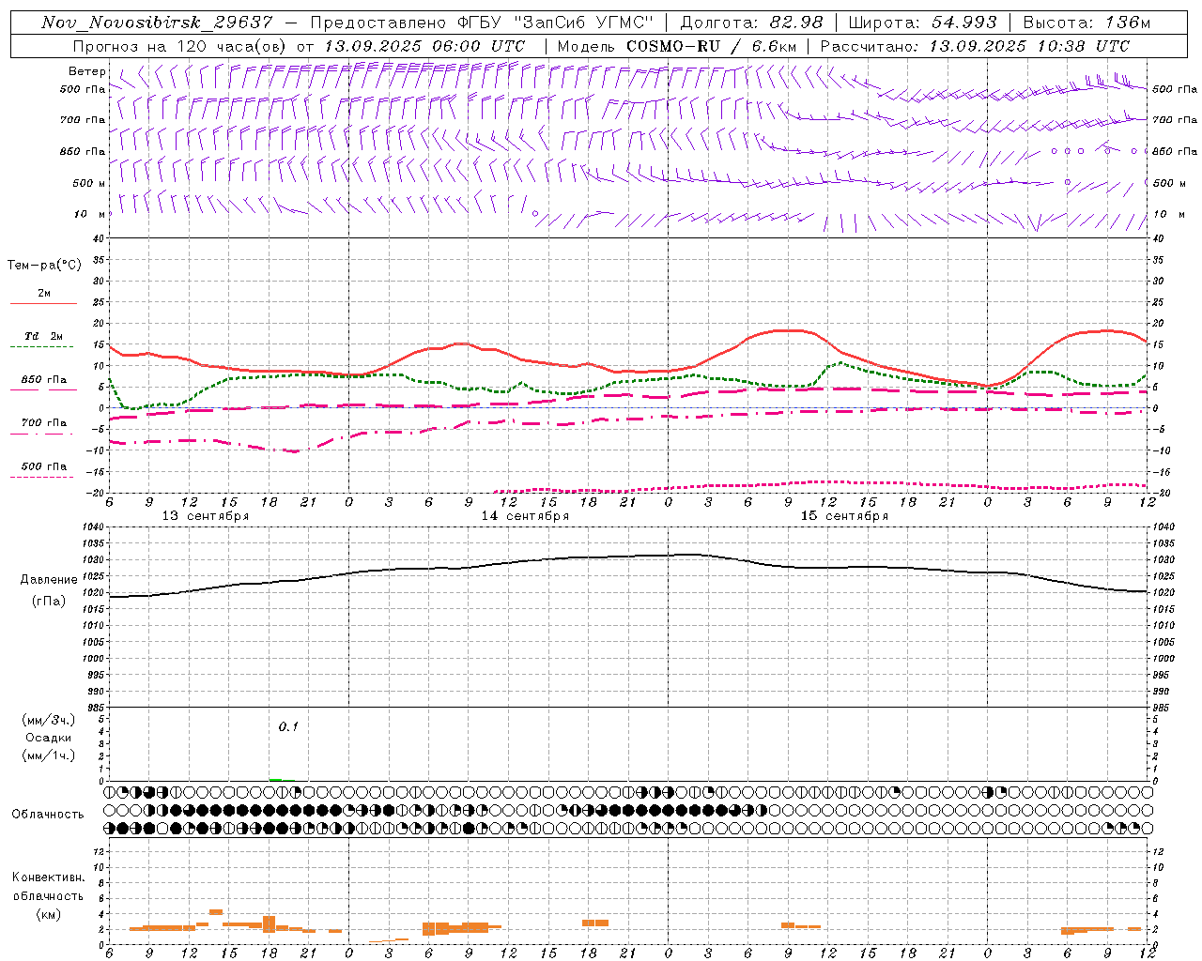Click the '15 сентября' date label
The width and height of the screenshot is (1202, 961).
(x=844, y=516)
